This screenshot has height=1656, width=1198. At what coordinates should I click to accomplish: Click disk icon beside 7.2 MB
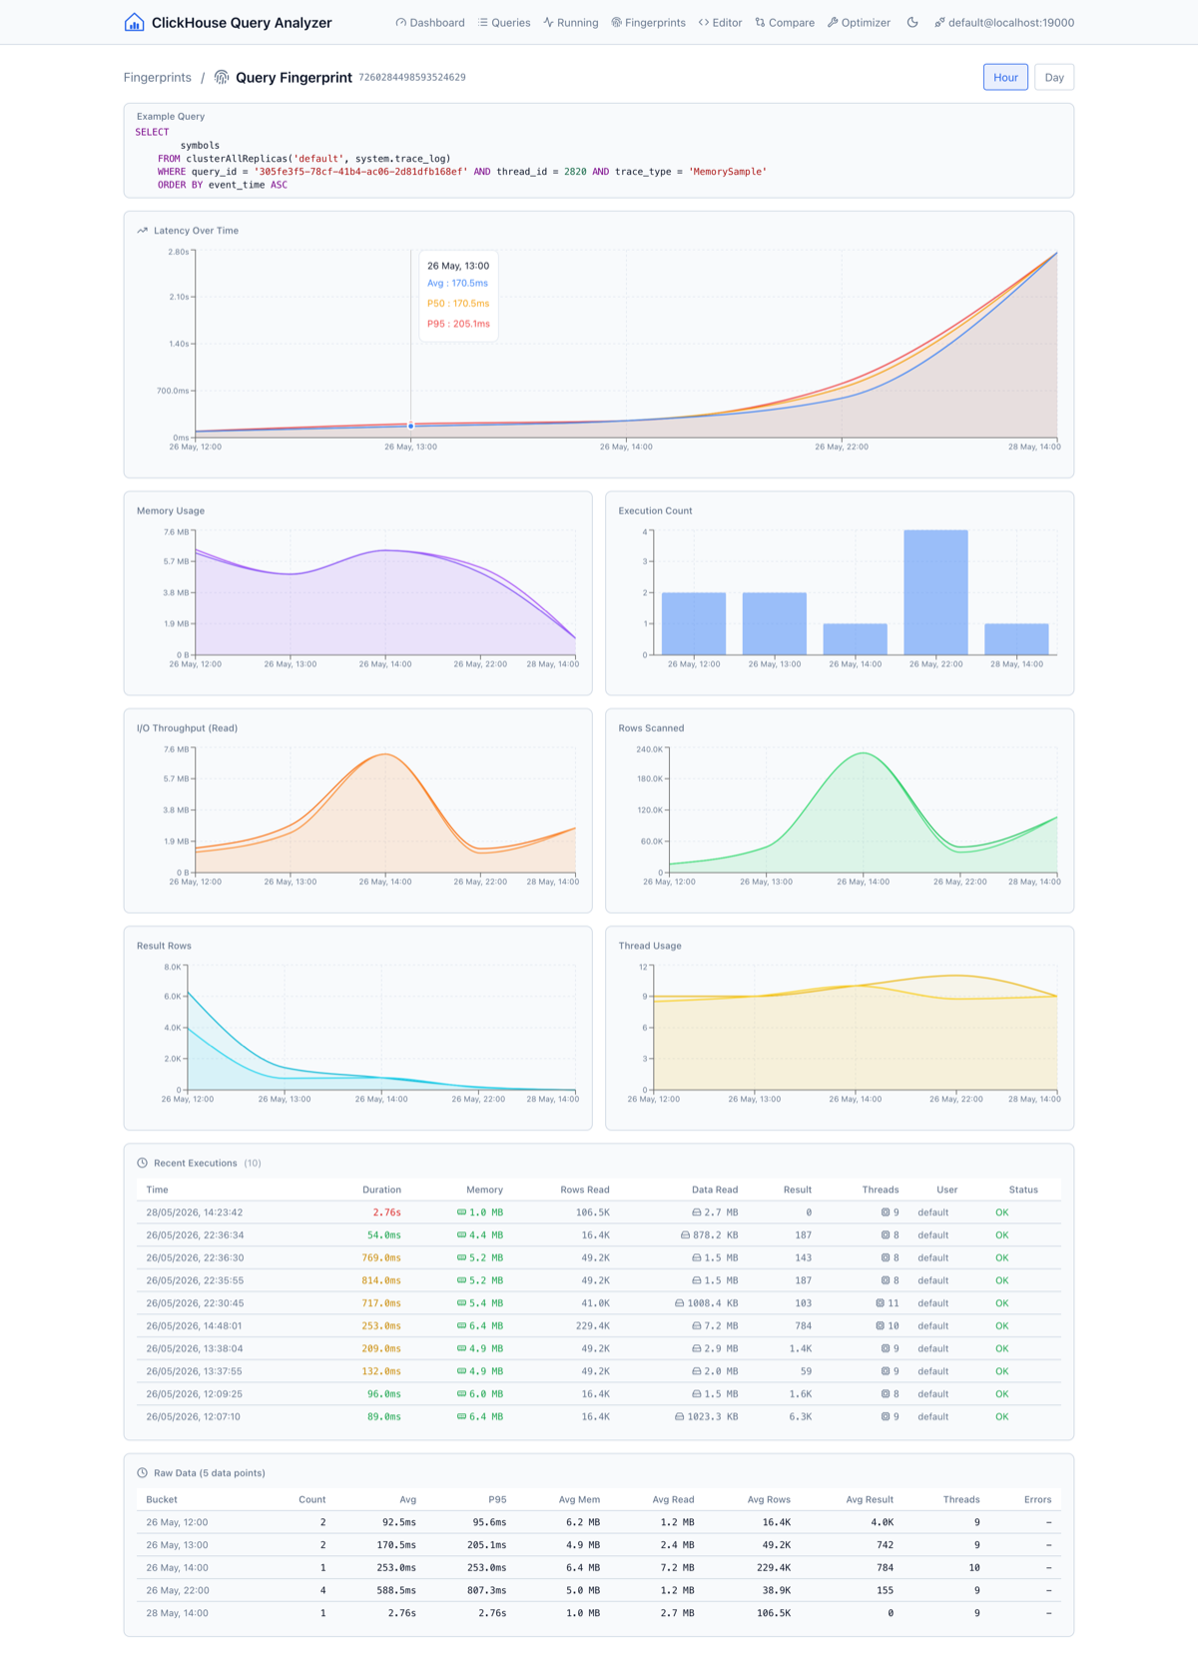[x=697, y=1326]
